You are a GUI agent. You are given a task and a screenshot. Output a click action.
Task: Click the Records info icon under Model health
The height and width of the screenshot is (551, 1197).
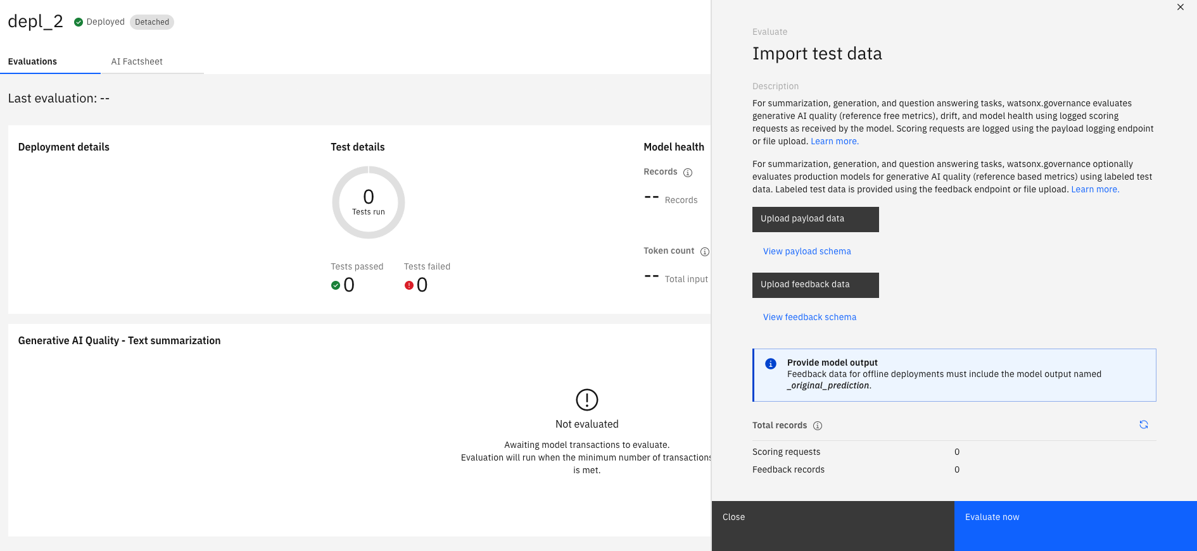pos(688,173)
